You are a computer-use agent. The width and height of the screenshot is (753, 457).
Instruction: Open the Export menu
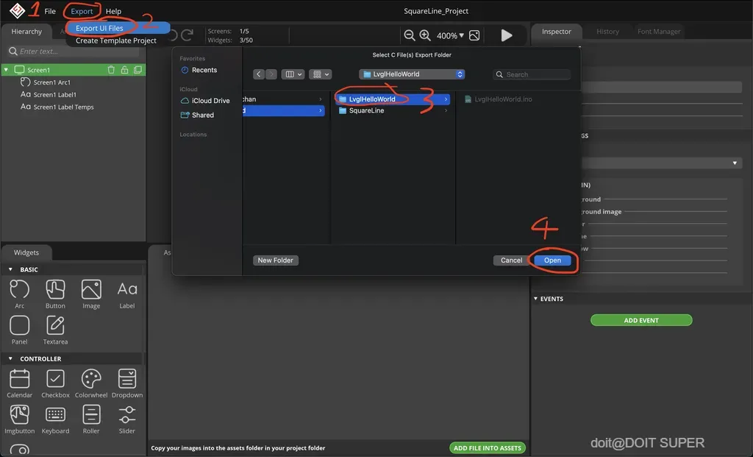82,11
